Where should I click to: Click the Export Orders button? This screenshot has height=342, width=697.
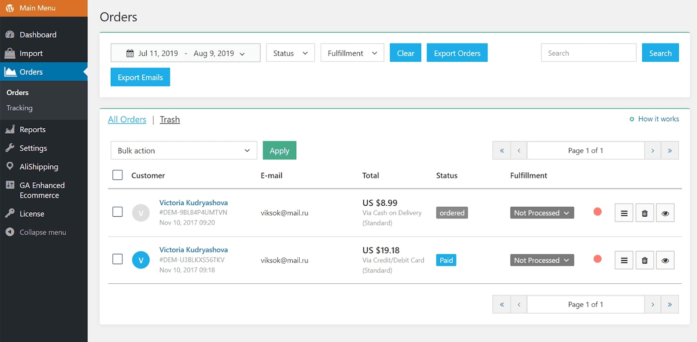pos(457,53)
